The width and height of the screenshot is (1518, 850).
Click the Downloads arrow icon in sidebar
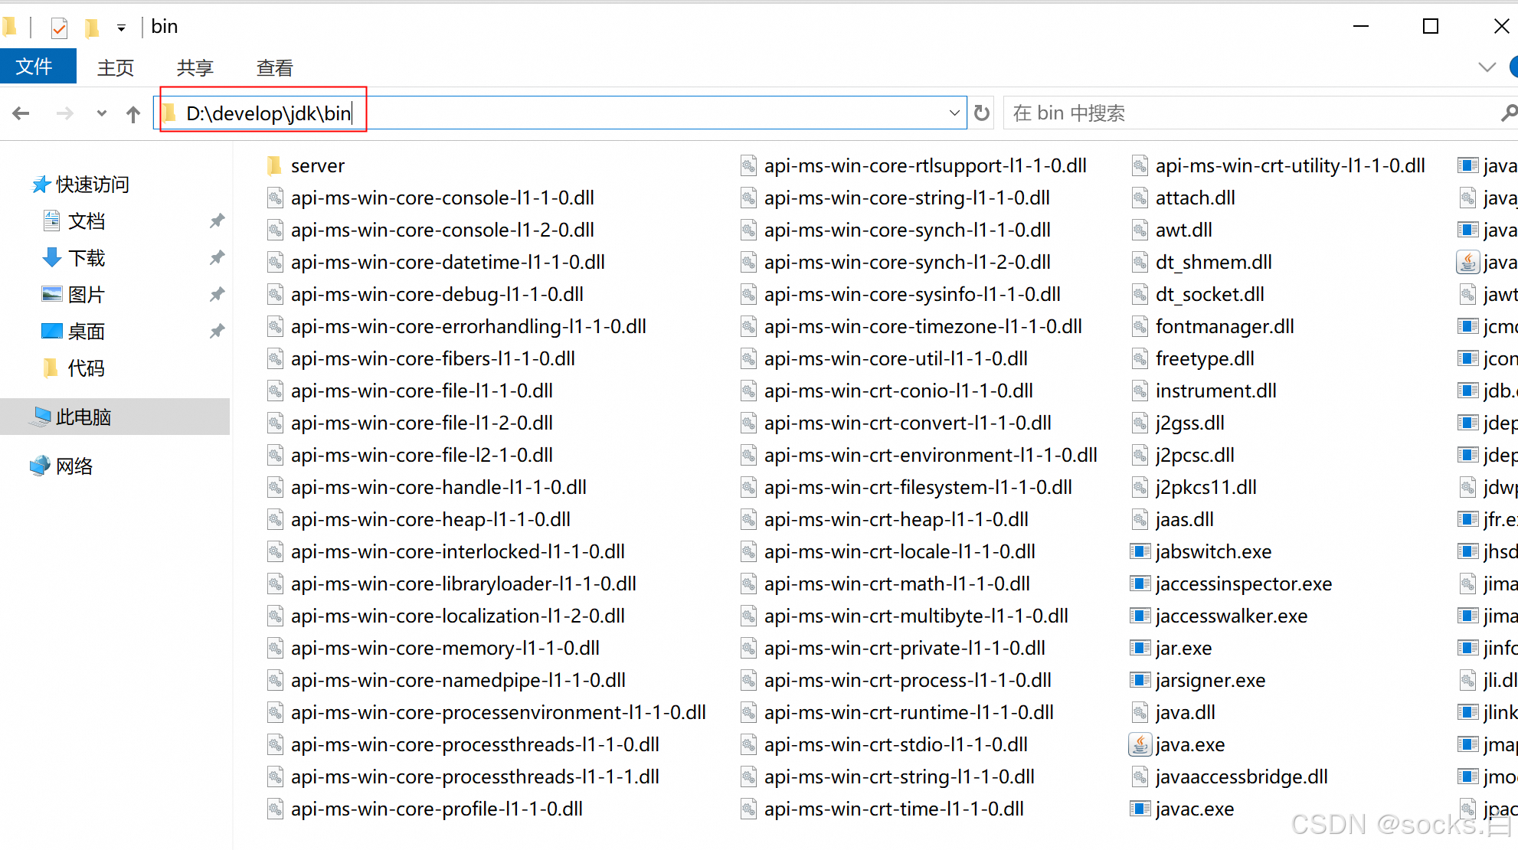click(52, 258)
